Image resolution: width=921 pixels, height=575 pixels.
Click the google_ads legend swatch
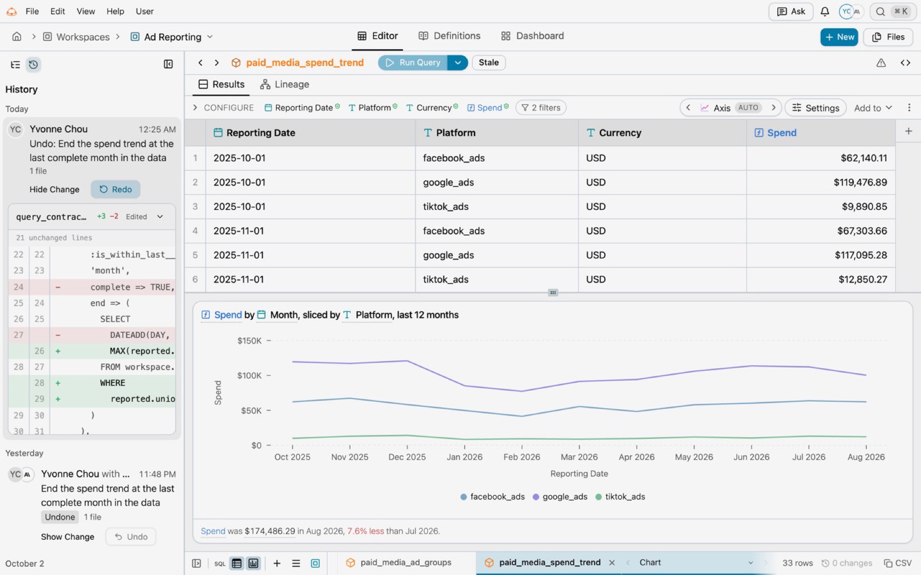536,497
